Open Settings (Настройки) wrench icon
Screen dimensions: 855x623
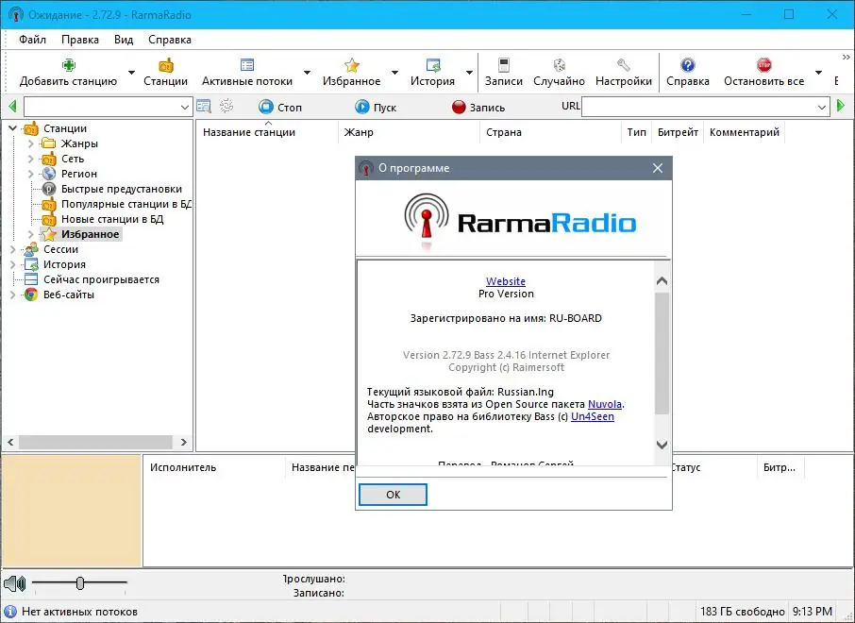click(x=623, y=65)
